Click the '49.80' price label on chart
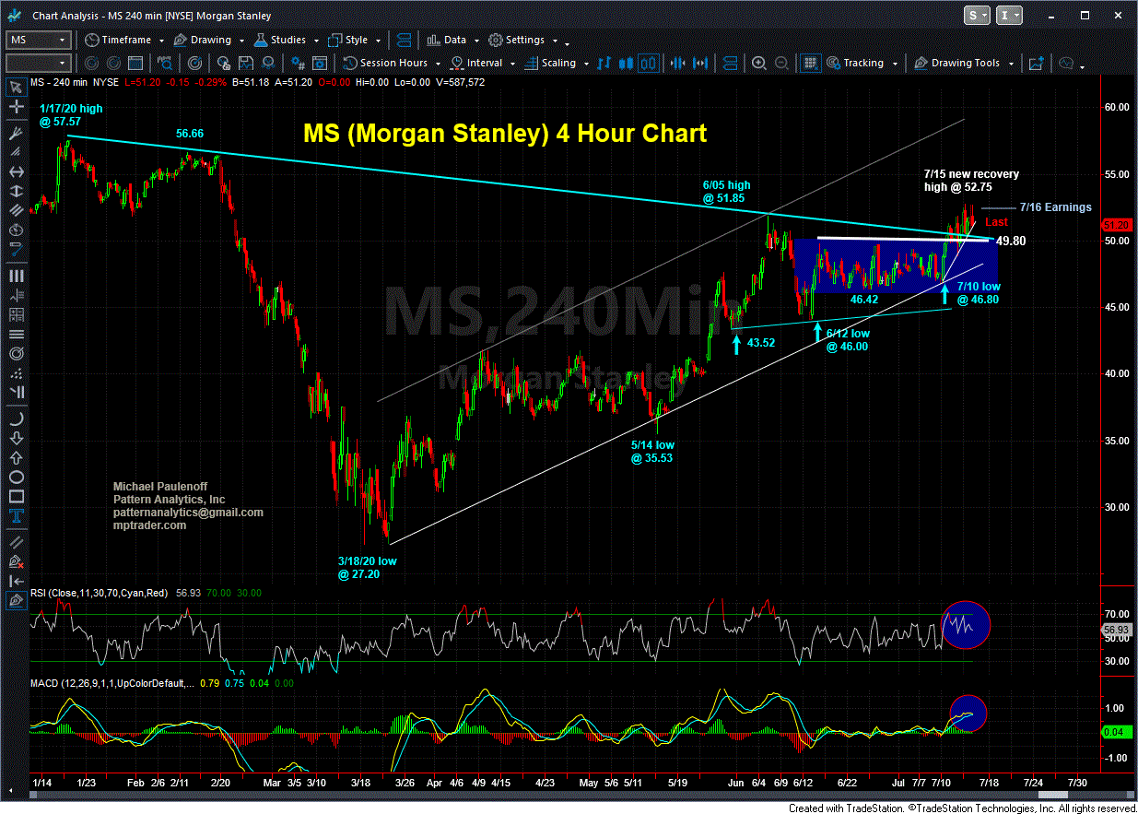Image resolution: width=1138 pixels, height=814 pixels. click(1011, 242)
